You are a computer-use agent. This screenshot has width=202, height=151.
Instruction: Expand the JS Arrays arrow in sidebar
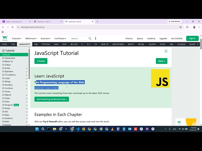[27, 109]
